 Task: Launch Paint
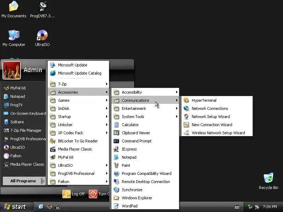point(145,165)
